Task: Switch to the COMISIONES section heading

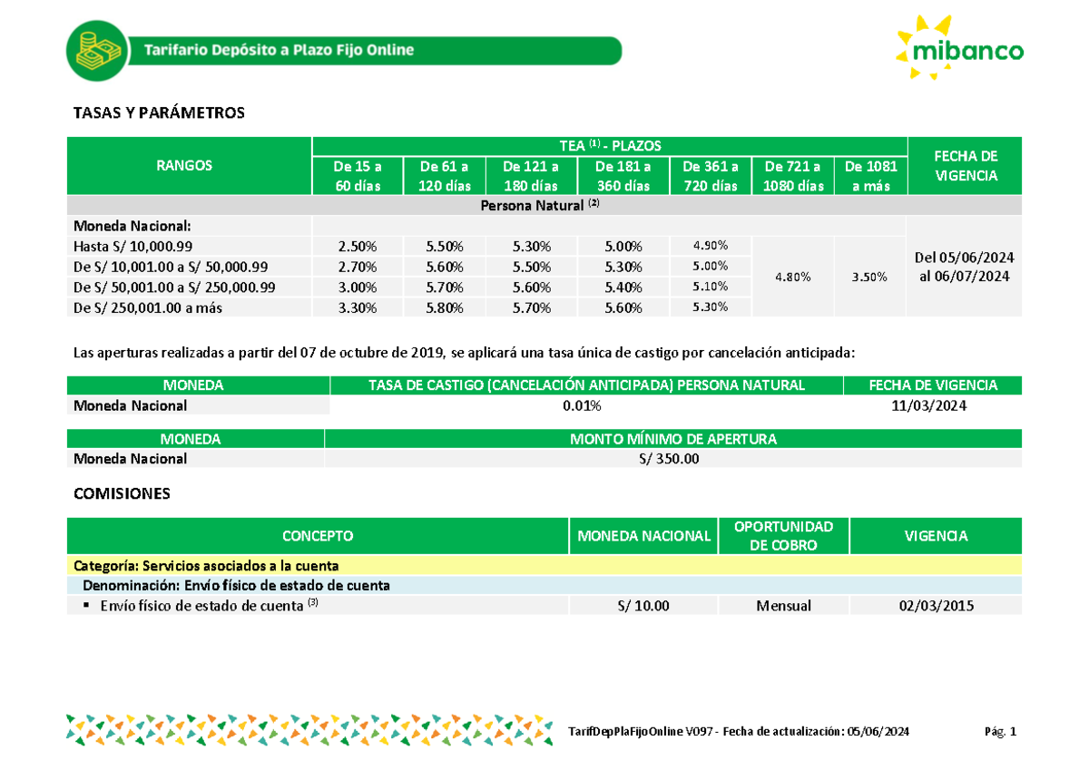Action: point(121,494)
